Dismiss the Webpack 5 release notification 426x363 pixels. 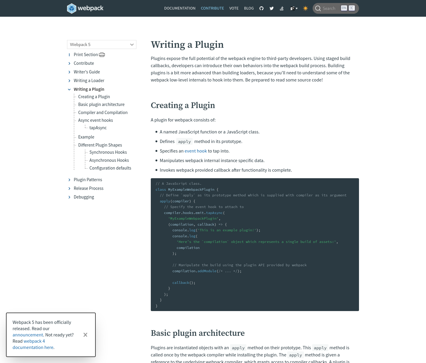click(85, 335)
